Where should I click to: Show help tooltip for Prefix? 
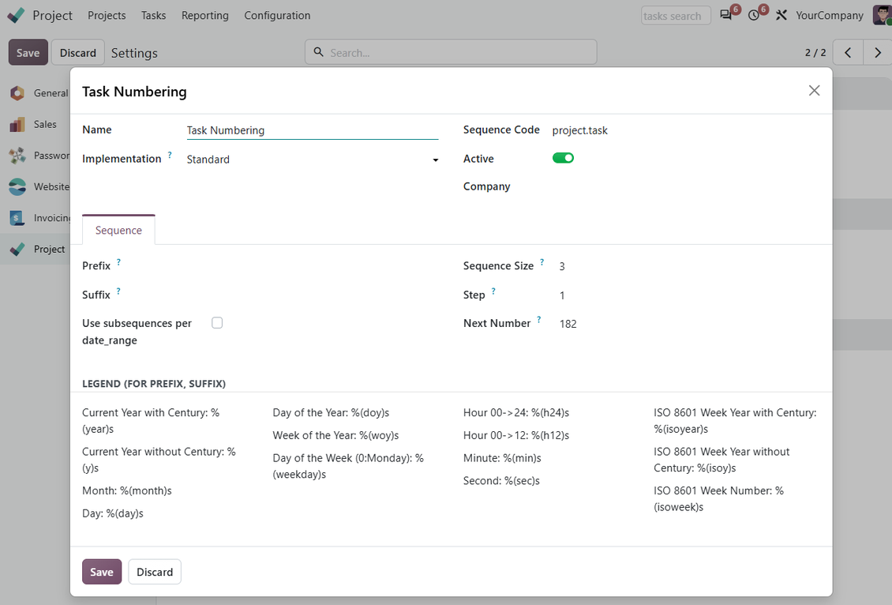(118, 261)
